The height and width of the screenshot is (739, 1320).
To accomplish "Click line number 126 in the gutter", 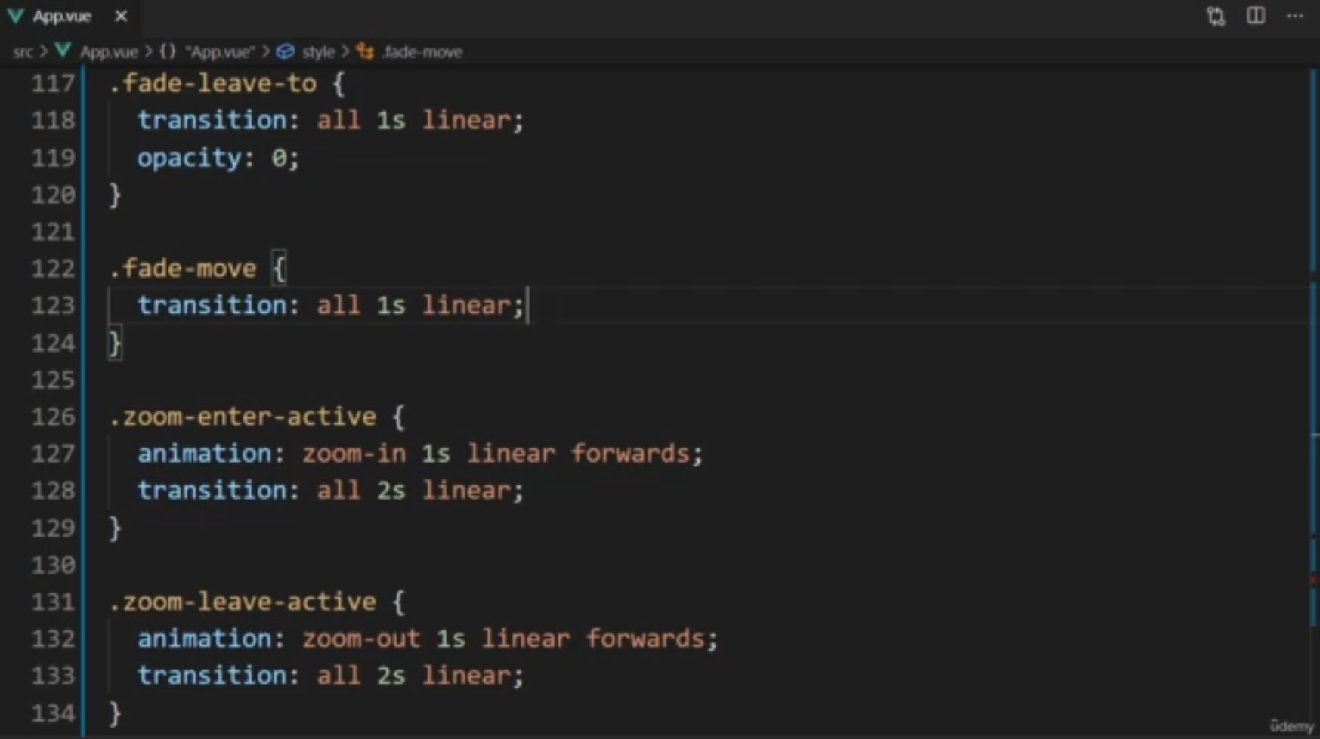I will (53, 417).
